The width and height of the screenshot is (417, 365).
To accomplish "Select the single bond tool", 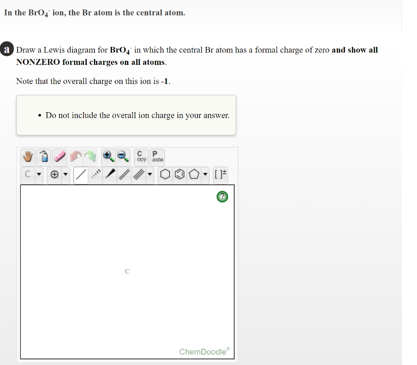I will [x=80, y=175].
